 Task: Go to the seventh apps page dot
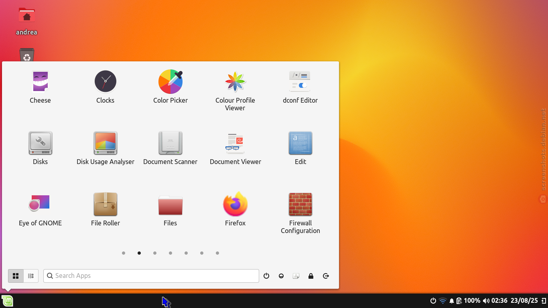click(x=217, y=253)
